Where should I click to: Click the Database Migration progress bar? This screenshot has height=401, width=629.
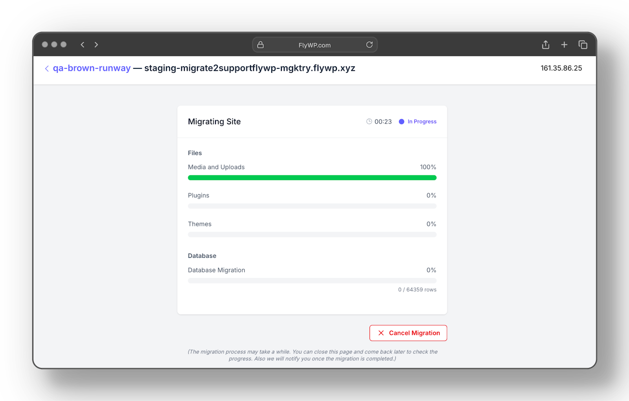click(312, 281)
